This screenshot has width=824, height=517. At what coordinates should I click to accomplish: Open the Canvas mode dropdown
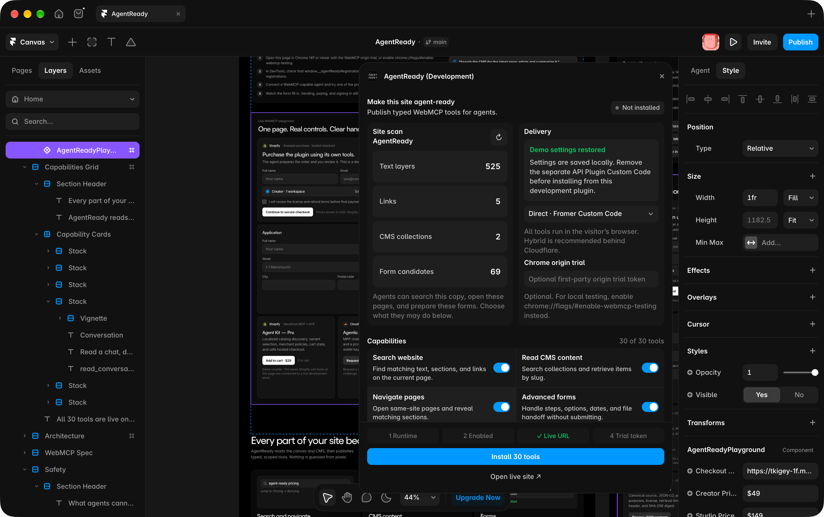32,42
